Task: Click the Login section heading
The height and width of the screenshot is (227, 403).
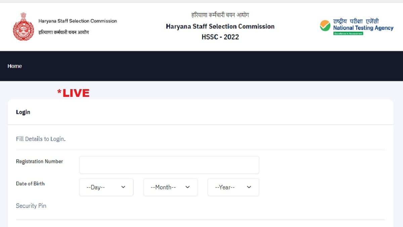Action: [x=23, y=112]
